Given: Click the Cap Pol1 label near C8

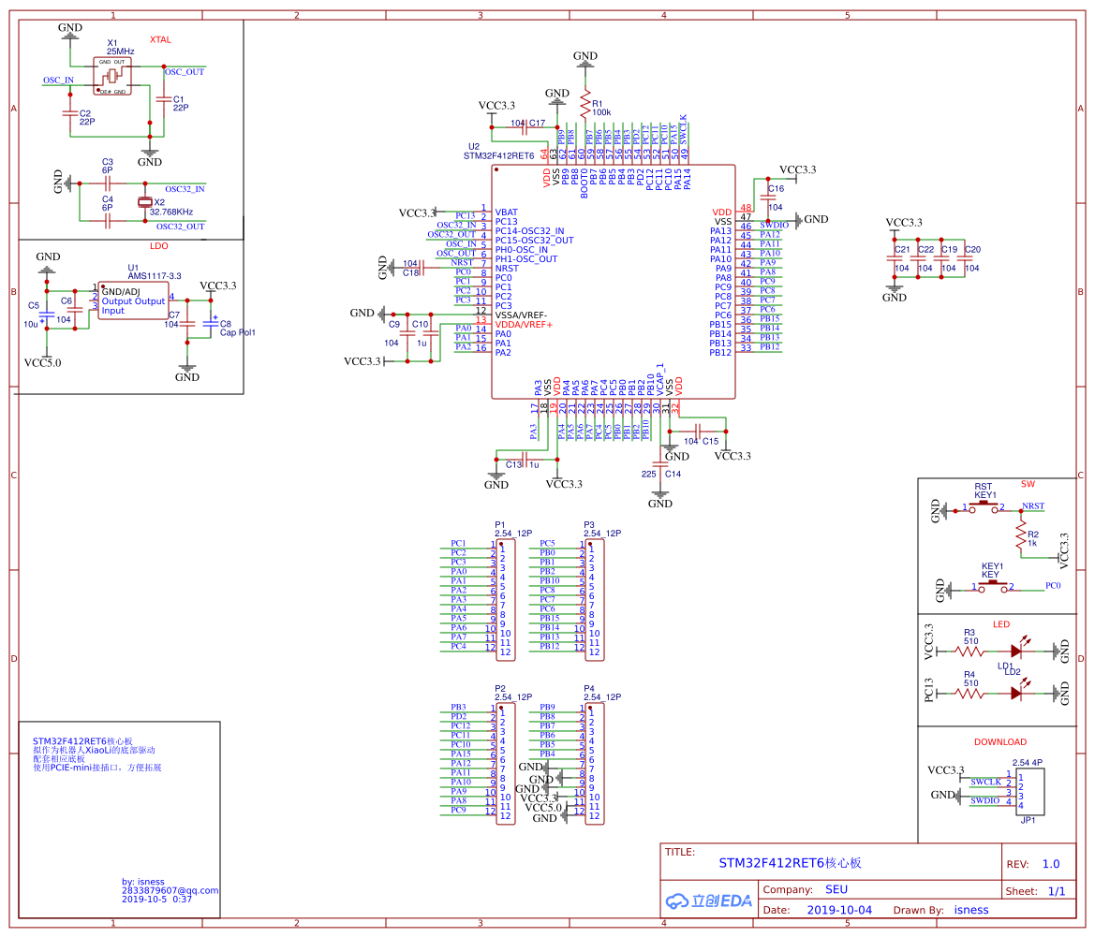Looking at the screenshot, I should (x=238, y=333).
